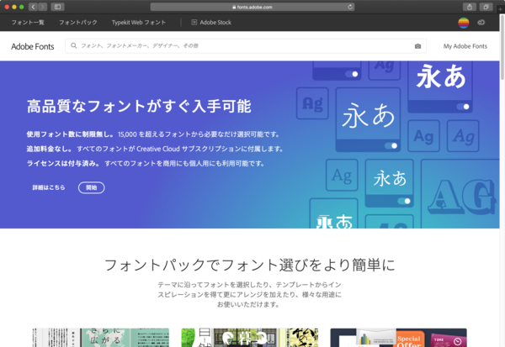505x347 pixels.
Task: Select the serif Ag card in lower row
Action: tap(342, 175)
